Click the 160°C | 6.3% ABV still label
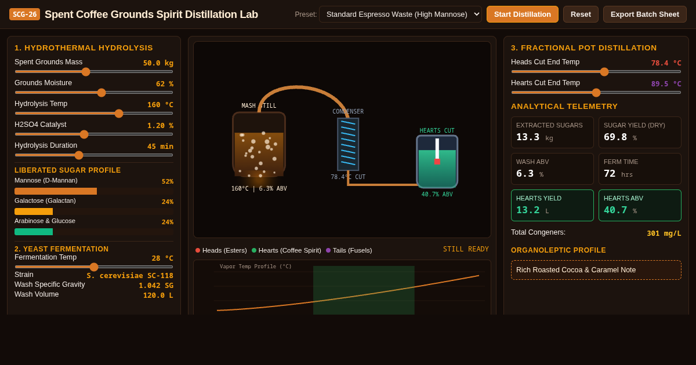Viewport: 696px width, 365px height. tap(259, 189)
